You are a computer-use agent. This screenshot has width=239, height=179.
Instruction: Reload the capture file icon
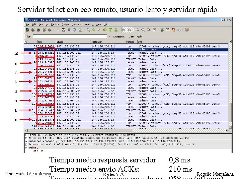74,30
